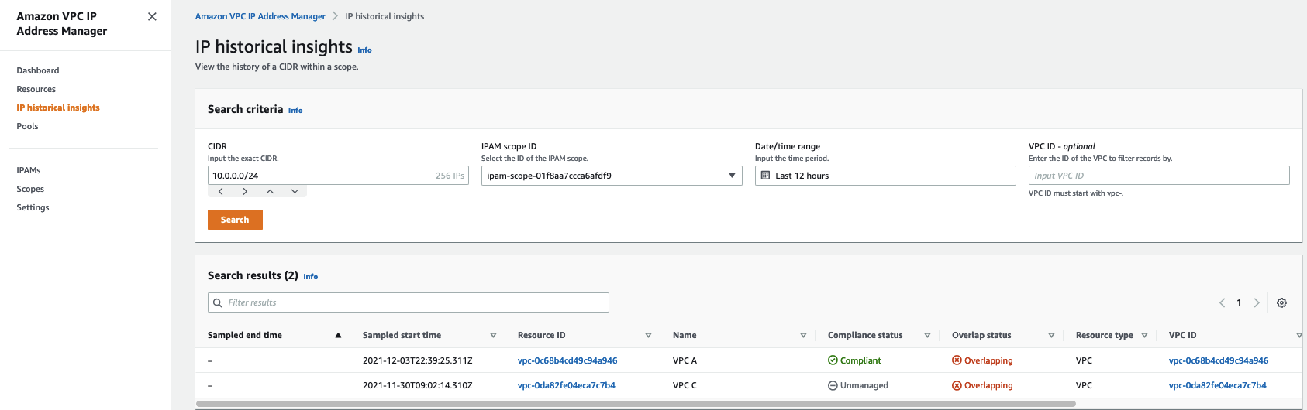1307x410 pixels.
Task: Sort by Resource ID column arrow
Action: coord(648,335)
